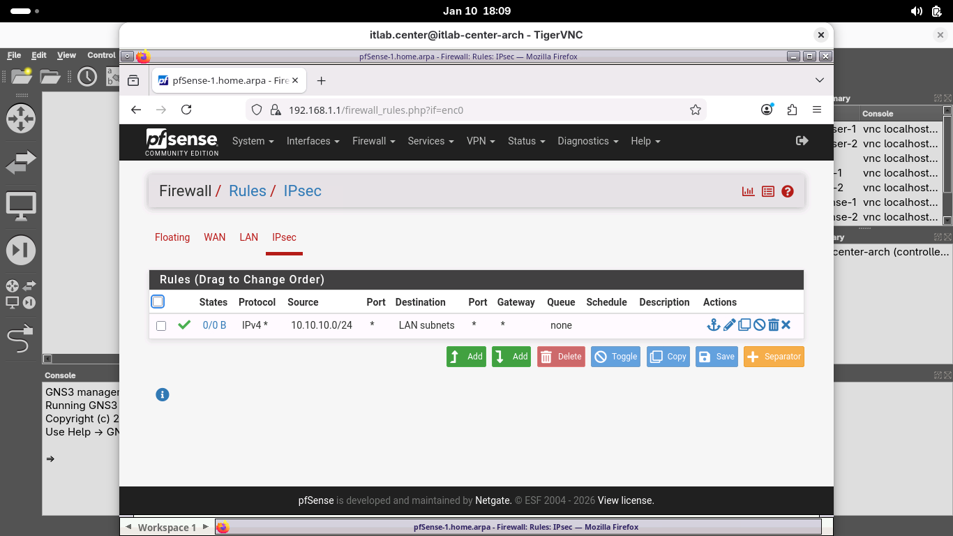Open firewall logs list icon in header
The height and width of the screenshot is (536, 953).
pyautogui.click(x=768, y=191)
